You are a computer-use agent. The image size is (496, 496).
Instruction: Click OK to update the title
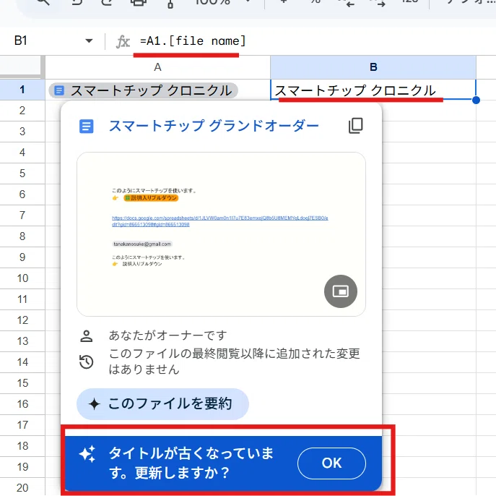(x=331, y=463)
